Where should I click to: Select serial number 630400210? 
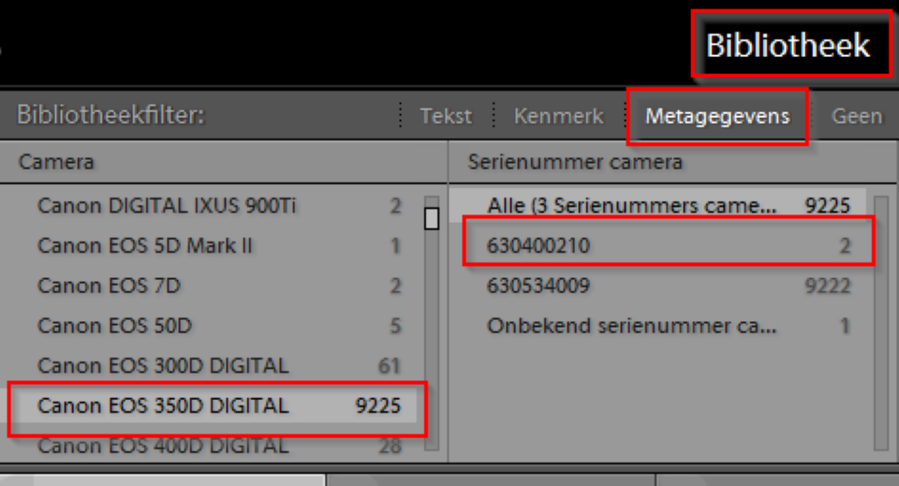click(657, 246)
